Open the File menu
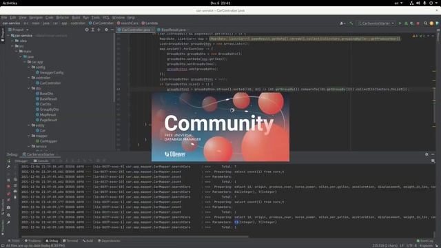Screen dimensions: 441x248 4,17
